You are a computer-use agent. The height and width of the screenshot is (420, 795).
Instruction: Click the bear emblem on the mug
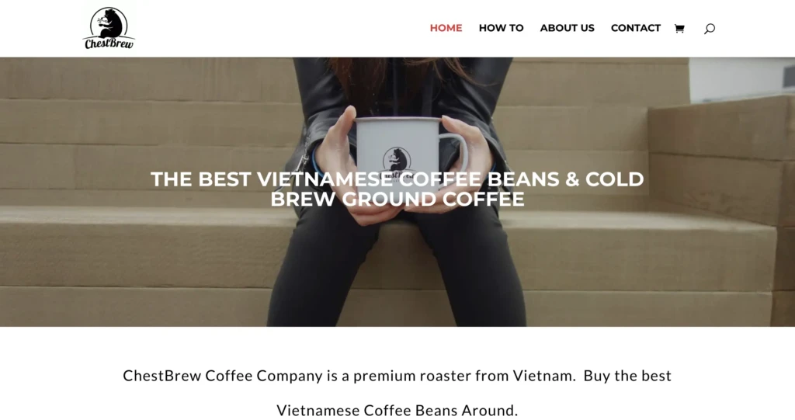click(397, 160)
